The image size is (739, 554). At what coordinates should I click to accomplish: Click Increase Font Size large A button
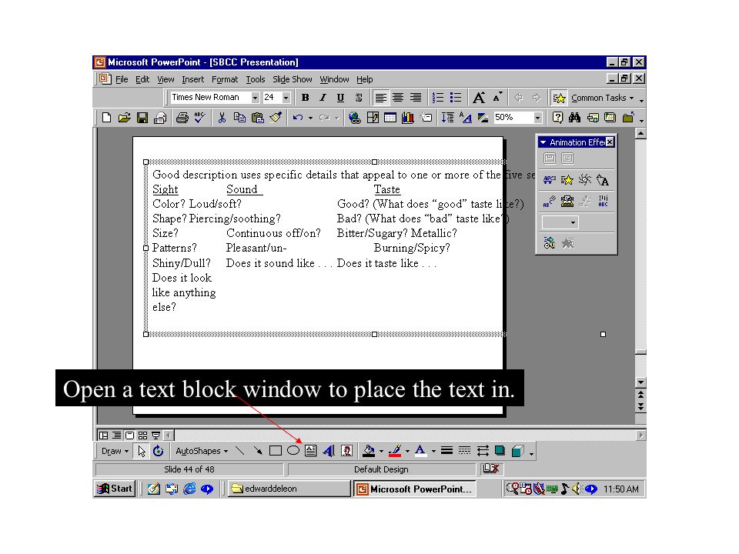click(x=479, y=98)
